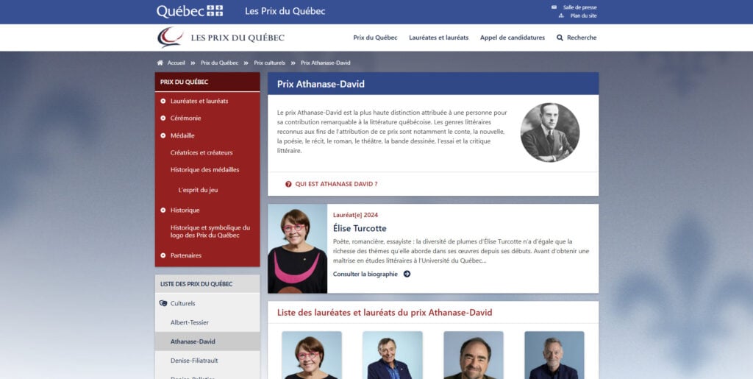753x379 pixels.
Task: Select Albert-Tessier in the prize list
Action: click(x=190, y=322)
